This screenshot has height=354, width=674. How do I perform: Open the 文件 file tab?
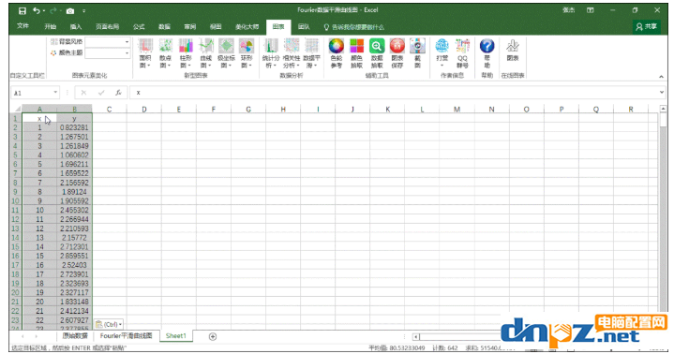[22, 26]
